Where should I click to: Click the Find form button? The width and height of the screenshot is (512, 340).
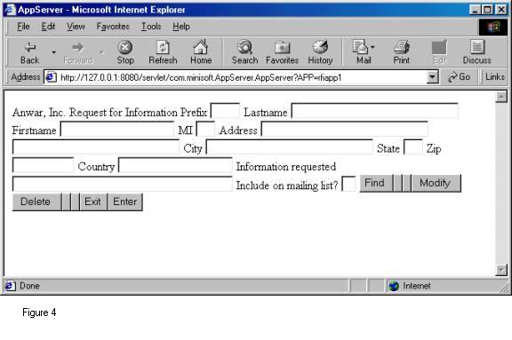(x=375, y=183)
